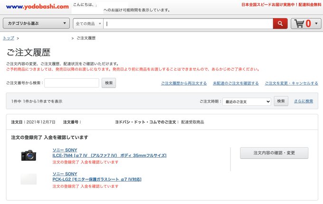This screenshot has height=204, width=323.
Task: Select the 1件中 1件から1件までを表示 text
Action: (37, 102)
